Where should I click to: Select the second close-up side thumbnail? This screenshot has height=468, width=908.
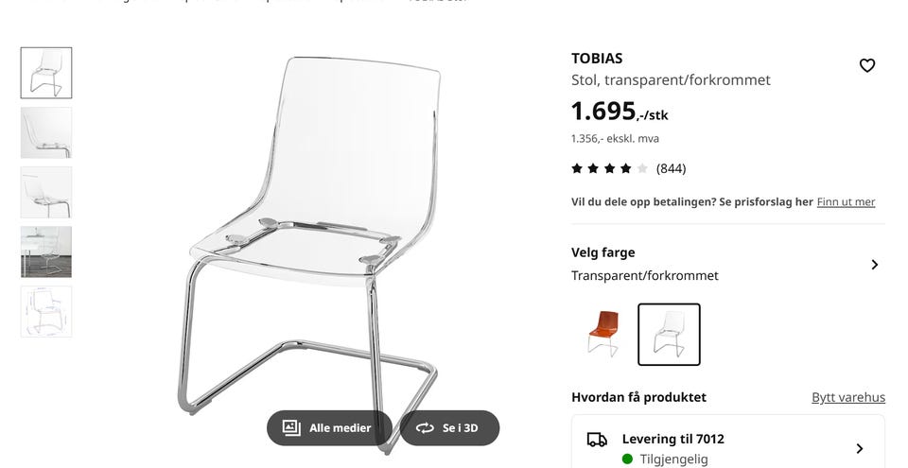(x=46, y=132)
